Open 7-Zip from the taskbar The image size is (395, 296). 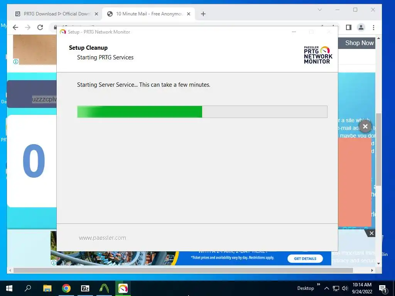coord(85,288)
